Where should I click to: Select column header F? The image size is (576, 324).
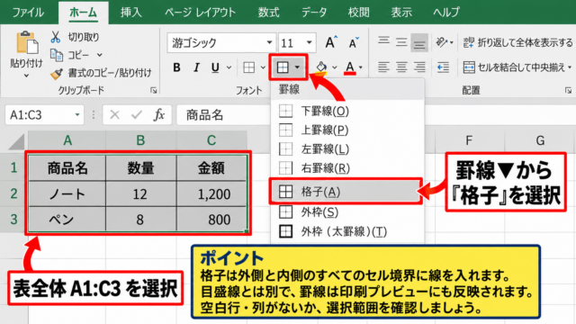pos(469,140)
